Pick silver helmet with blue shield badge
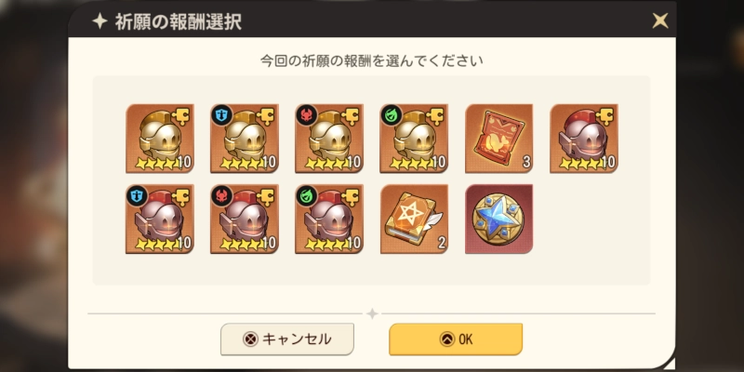This screenshot has height=372, width=744. (160, 219)
